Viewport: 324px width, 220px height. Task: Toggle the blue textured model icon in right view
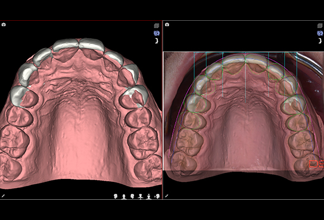tap(320, 33)
